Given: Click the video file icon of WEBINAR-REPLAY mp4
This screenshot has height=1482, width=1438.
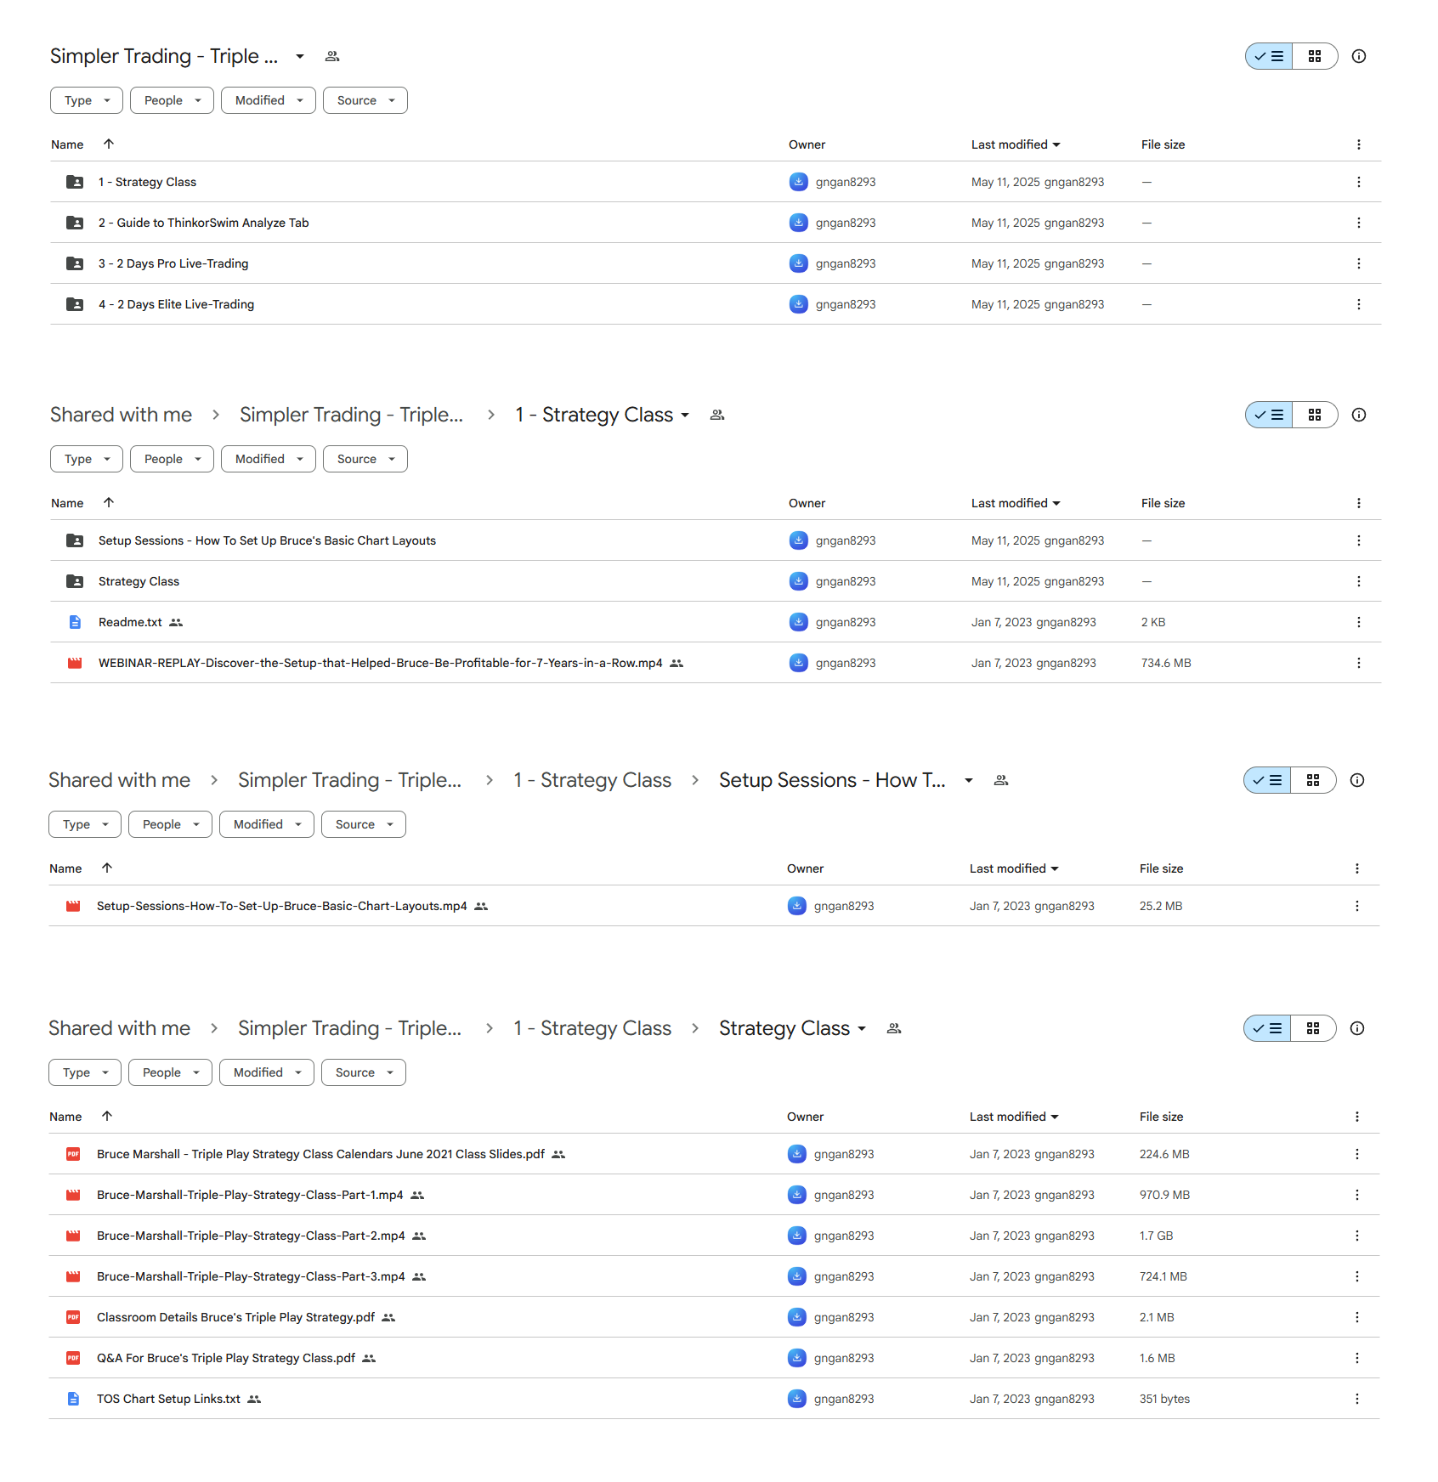Looking at the screenshot, I should click(x=75, y=663).
